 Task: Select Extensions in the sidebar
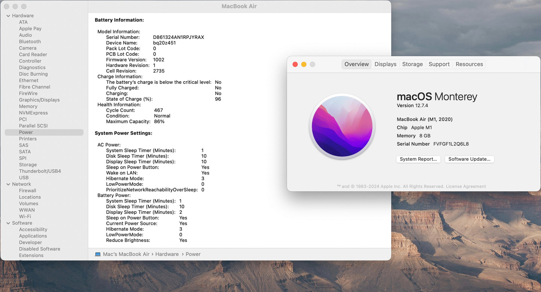[x=31, y=255]
